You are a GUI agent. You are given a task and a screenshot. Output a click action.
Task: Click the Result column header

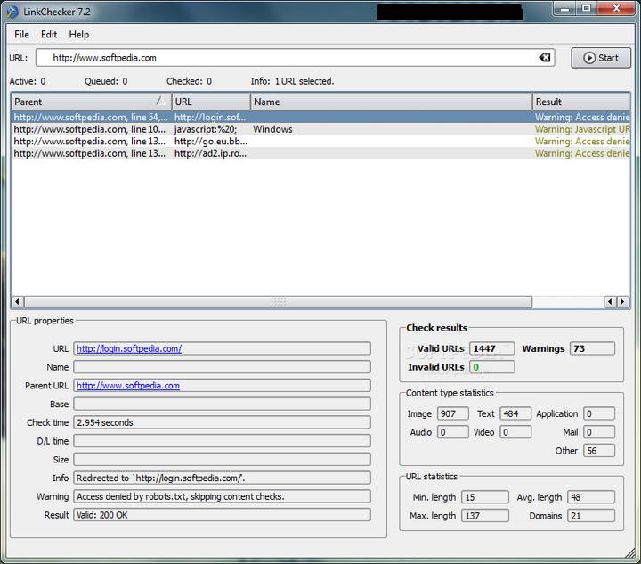[579, 102]
